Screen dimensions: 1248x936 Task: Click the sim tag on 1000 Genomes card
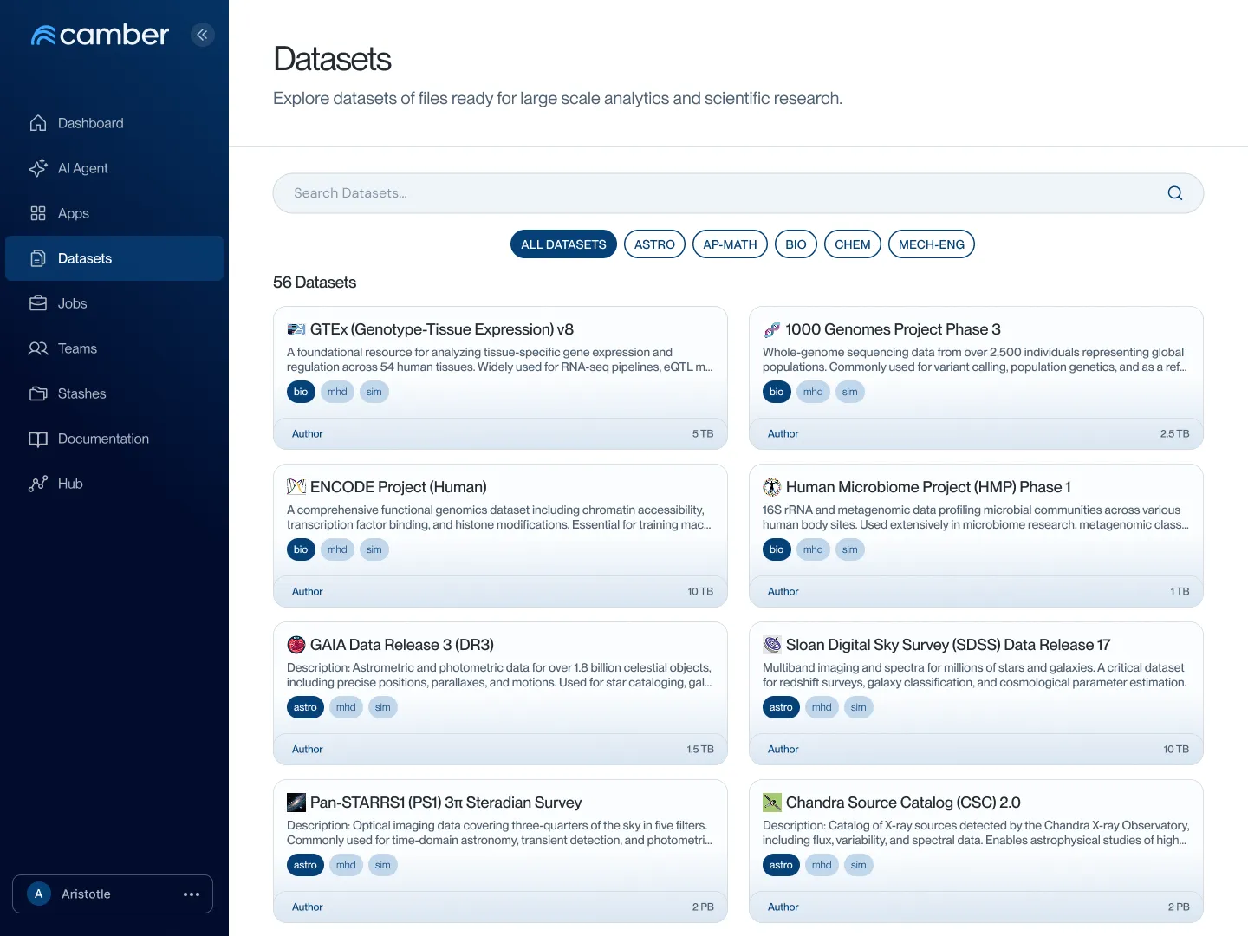coord(850,392)
